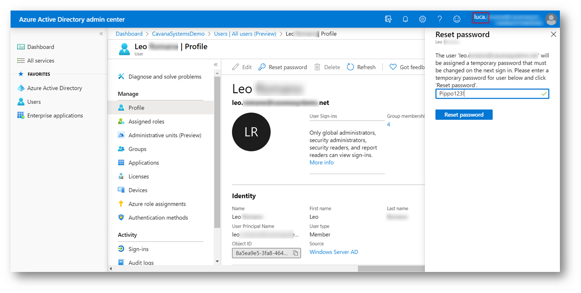Open the feedback smiley icon
Screen dimensions: 581x293
[x=457, y=19]
